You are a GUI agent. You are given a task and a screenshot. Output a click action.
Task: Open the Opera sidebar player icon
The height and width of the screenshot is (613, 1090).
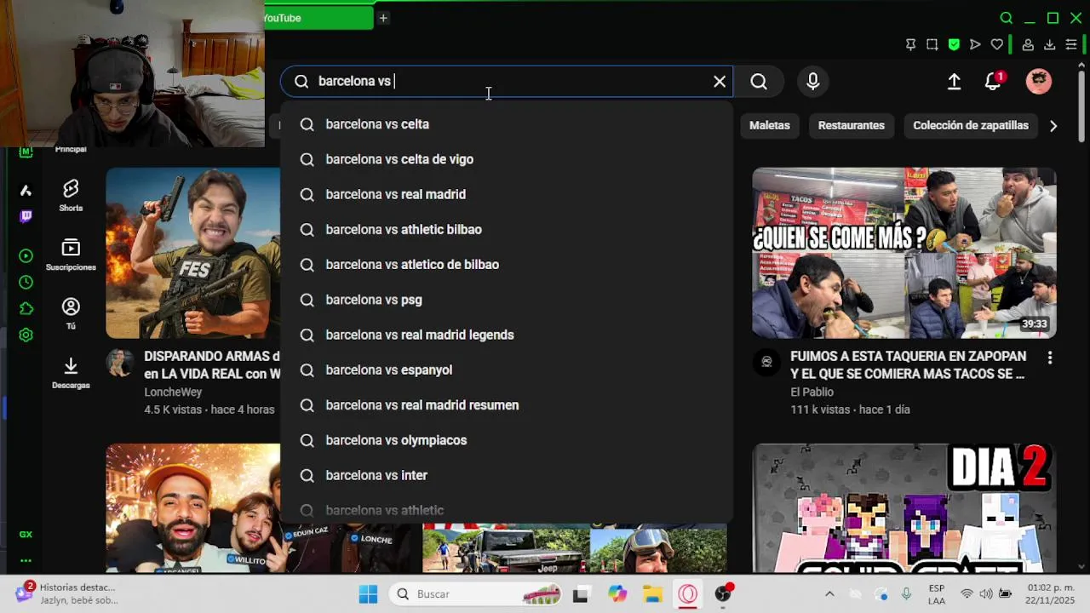[26, 255]
